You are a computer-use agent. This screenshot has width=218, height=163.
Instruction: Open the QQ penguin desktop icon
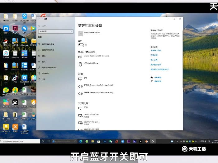6,42
